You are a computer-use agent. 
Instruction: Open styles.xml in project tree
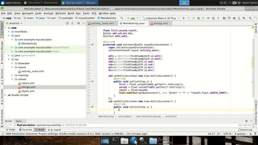(x=28, y=91)
